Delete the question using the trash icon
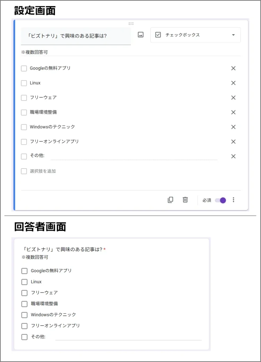 click(185, 200)
